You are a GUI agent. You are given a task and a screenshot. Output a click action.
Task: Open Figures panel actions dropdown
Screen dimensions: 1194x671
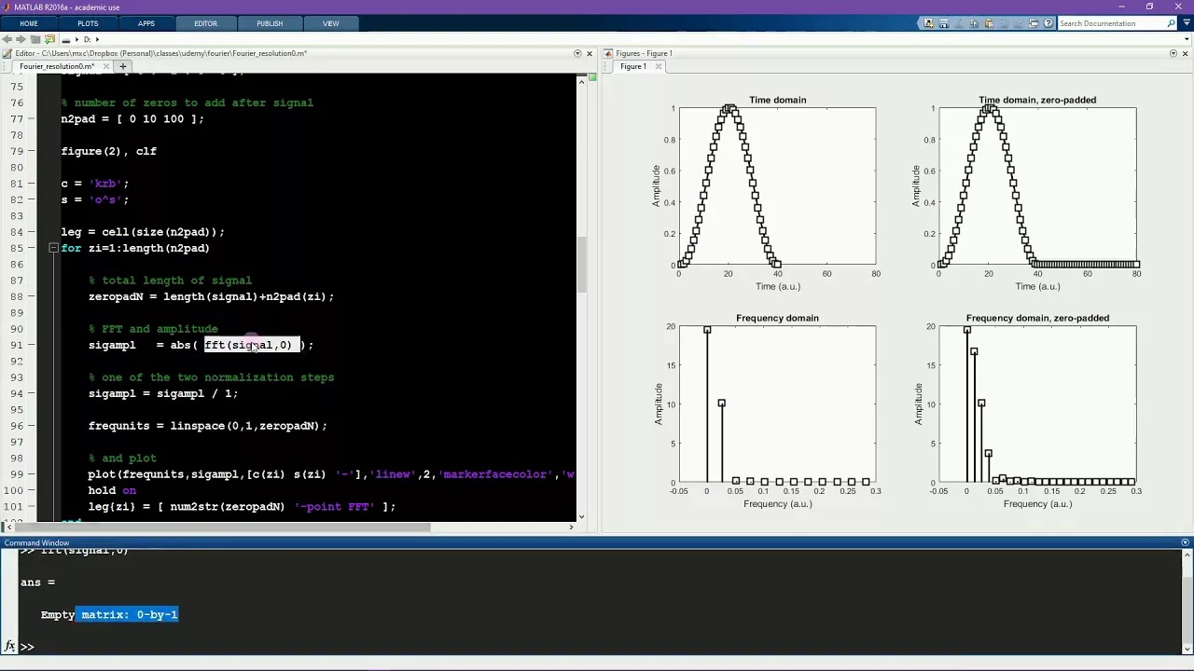[x=1173, y=53]
